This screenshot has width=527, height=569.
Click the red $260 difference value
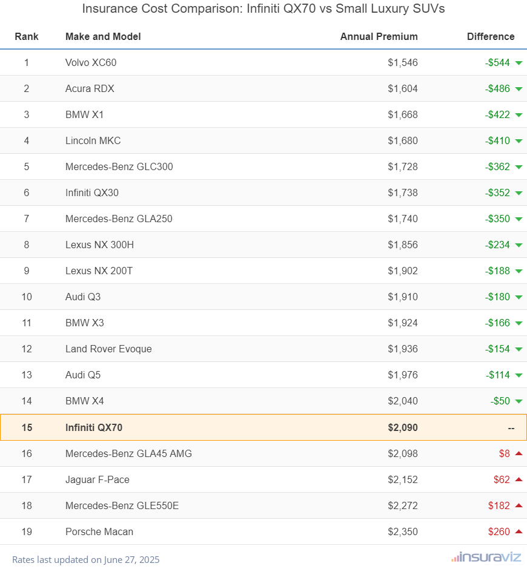[499, 532]
